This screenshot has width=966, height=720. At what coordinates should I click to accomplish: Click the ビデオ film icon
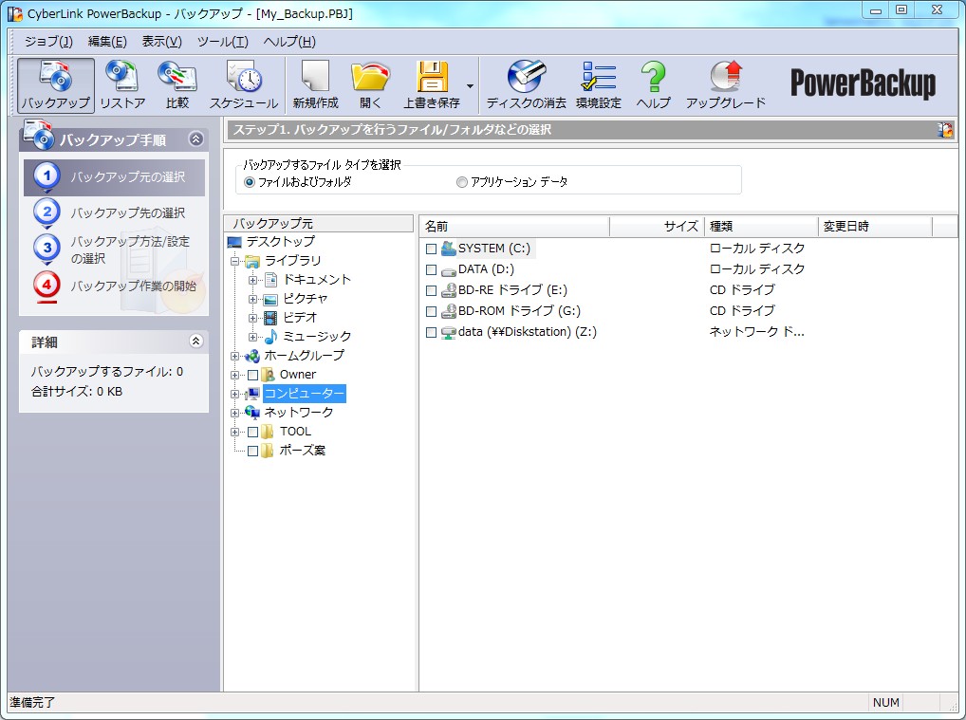[x=270, y=318]
